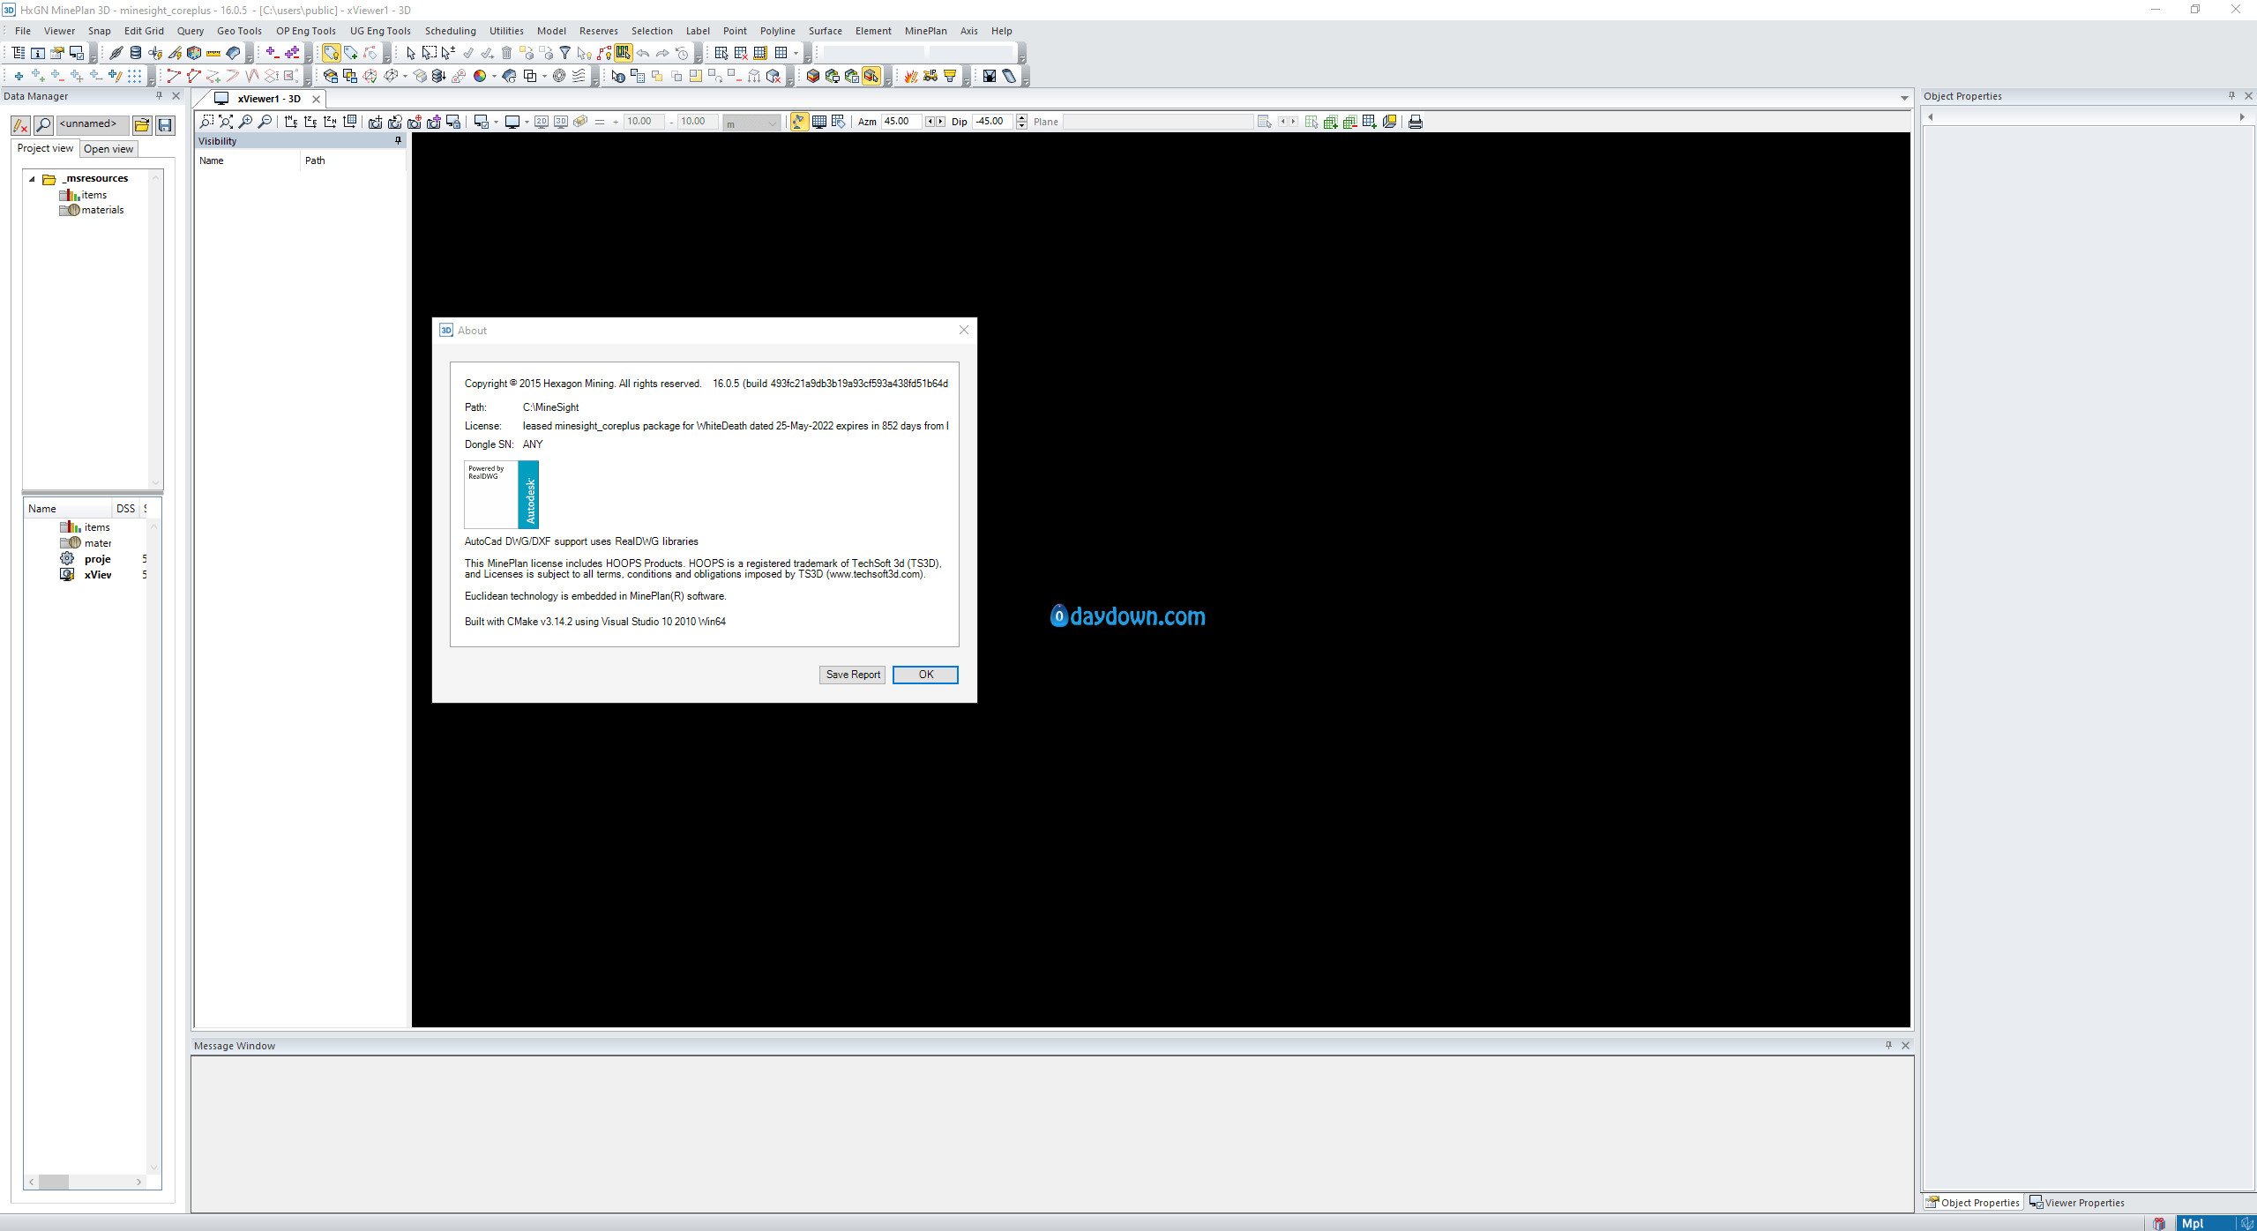Image resolution: width=2257 pixels, height=1231 pixels.
Task: Click the Azm azimuth value field
Action: (x=900, y=122)
